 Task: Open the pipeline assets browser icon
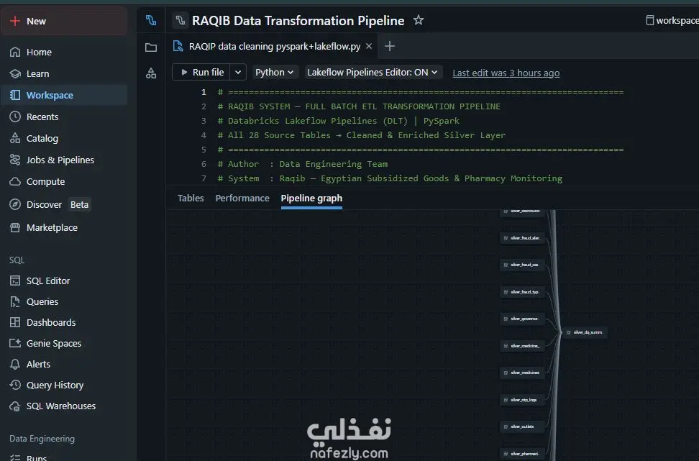point(151,20)
